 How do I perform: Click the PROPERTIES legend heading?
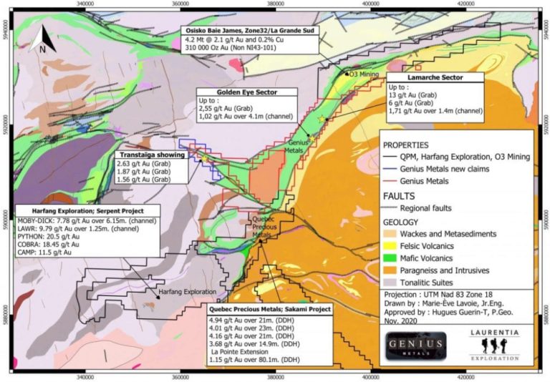tap(406, 145)
